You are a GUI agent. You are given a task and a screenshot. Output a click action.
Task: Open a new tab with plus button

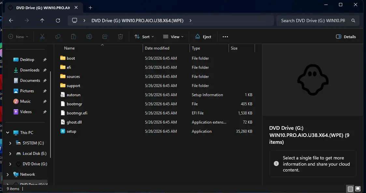90,8
